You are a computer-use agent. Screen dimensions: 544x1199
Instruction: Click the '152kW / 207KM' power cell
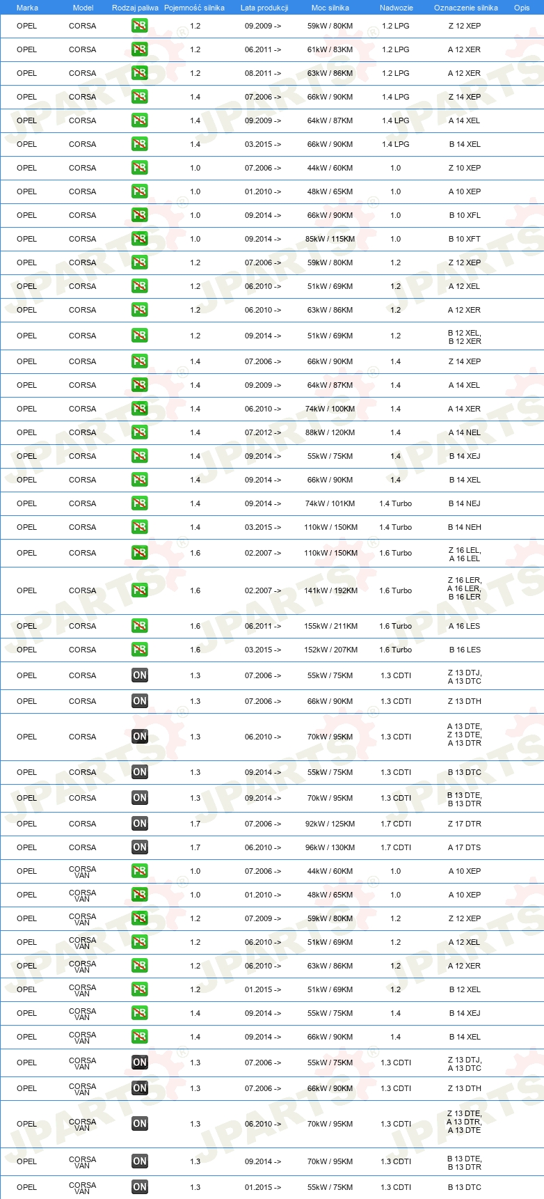[x=330, y=650]
